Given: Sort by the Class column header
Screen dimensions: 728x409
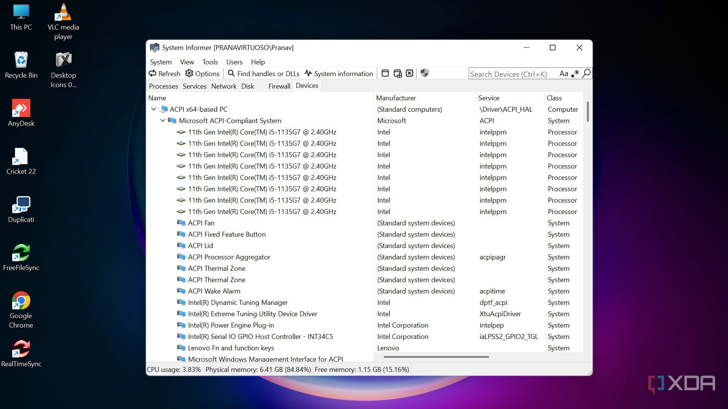Looking at the screenshot, I should click(563, 98).
